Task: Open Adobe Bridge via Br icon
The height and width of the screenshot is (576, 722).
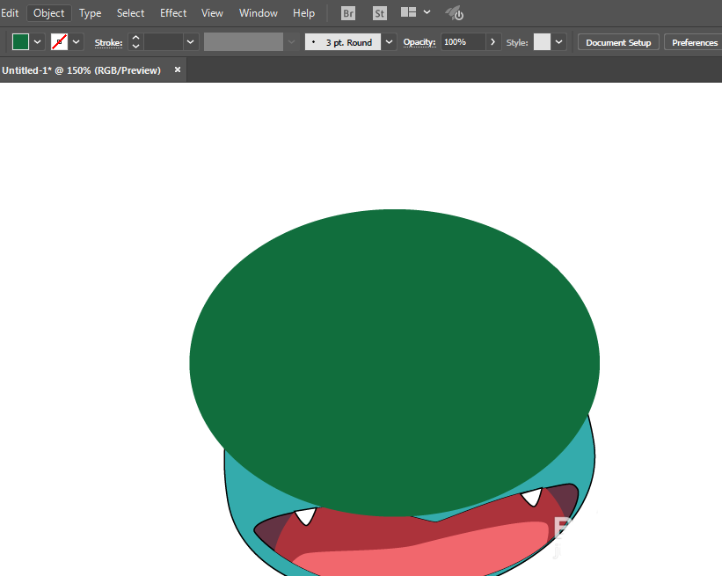Action: (348, 13)
